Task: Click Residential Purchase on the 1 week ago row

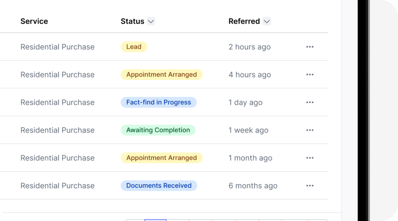Action: [57, 130]
